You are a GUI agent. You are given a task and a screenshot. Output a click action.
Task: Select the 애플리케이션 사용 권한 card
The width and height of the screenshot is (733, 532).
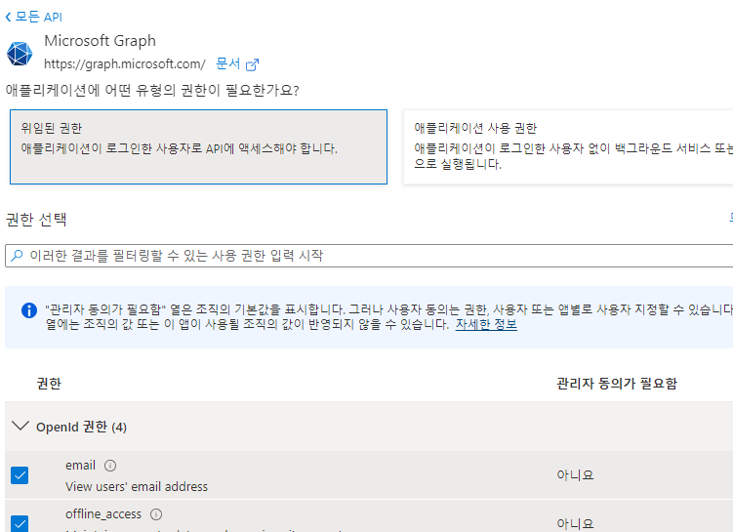pos(568,146)
